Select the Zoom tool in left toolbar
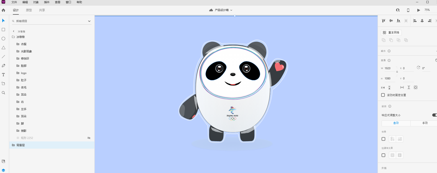Image resolution: width=437 pixels, height=173 pixels. pyautogui.click(x=3, y=93)
